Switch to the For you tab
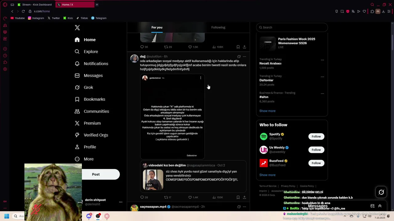This screenshot has width=394, height=221. (x=157, y=27)
